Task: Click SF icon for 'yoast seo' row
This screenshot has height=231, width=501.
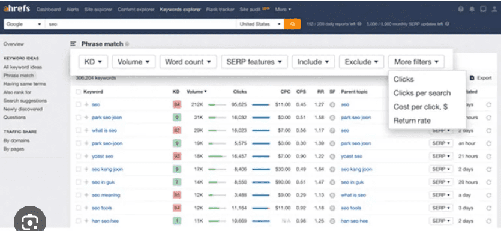Action: 332,156
